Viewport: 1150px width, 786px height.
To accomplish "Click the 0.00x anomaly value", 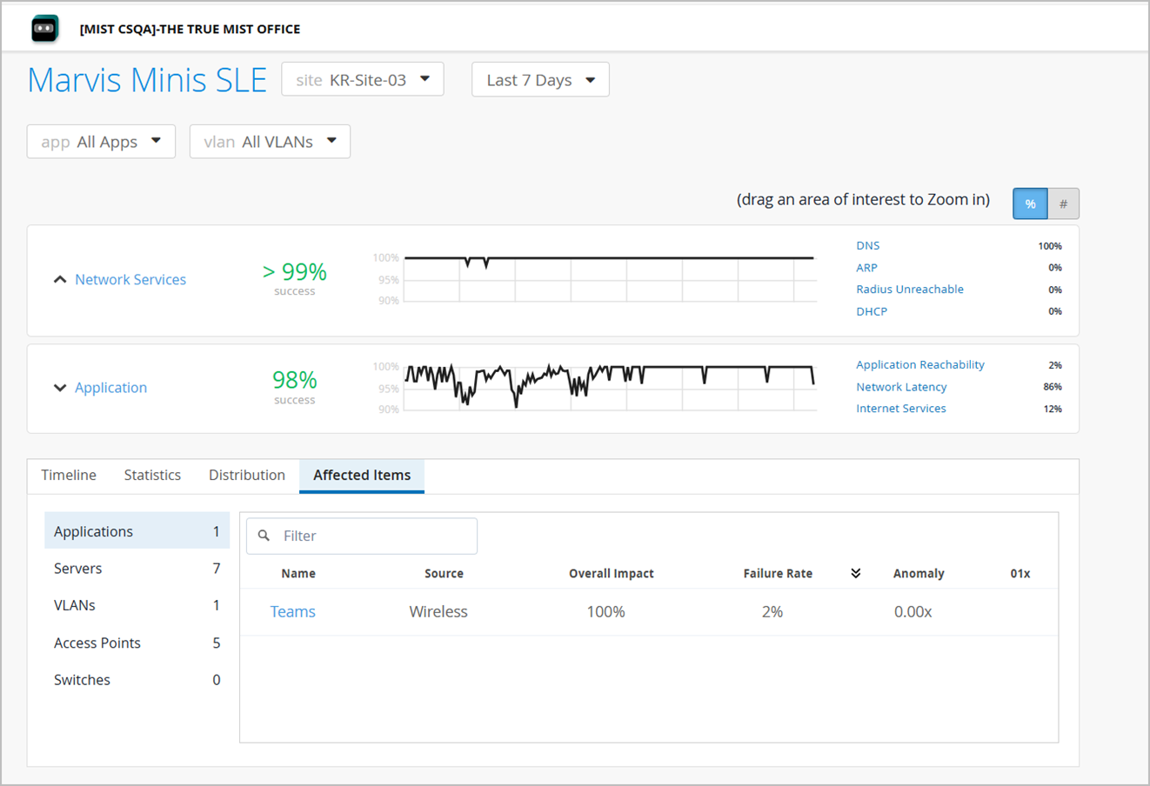I will click(x=913, y=611).
